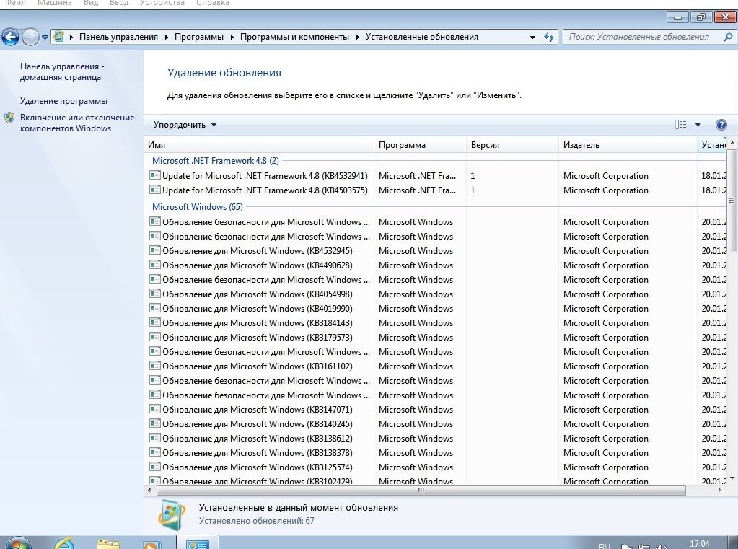Expand the address bar history dropdown arrow
Viewport: 738px width, 549px height.
click(532, 37)
